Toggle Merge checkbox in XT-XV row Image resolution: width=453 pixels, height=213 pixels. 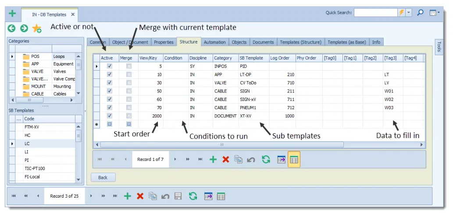coord(129,116)
